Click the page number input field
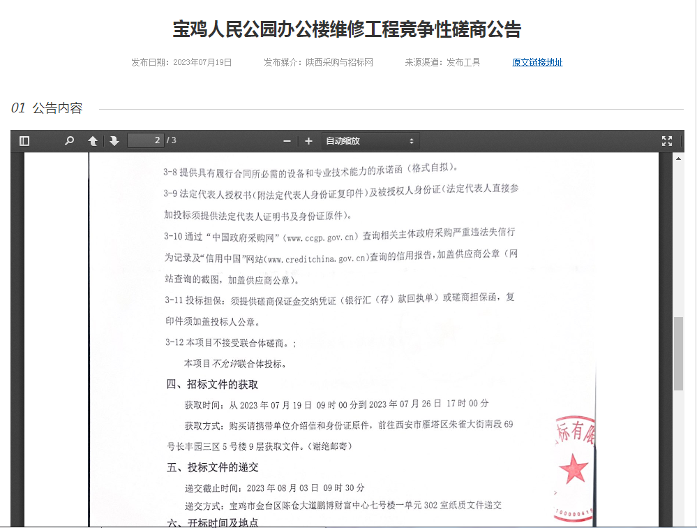Image resolution: width=697 pixels, height=528 pixels. pyautogui.click(x=146, y=140)
